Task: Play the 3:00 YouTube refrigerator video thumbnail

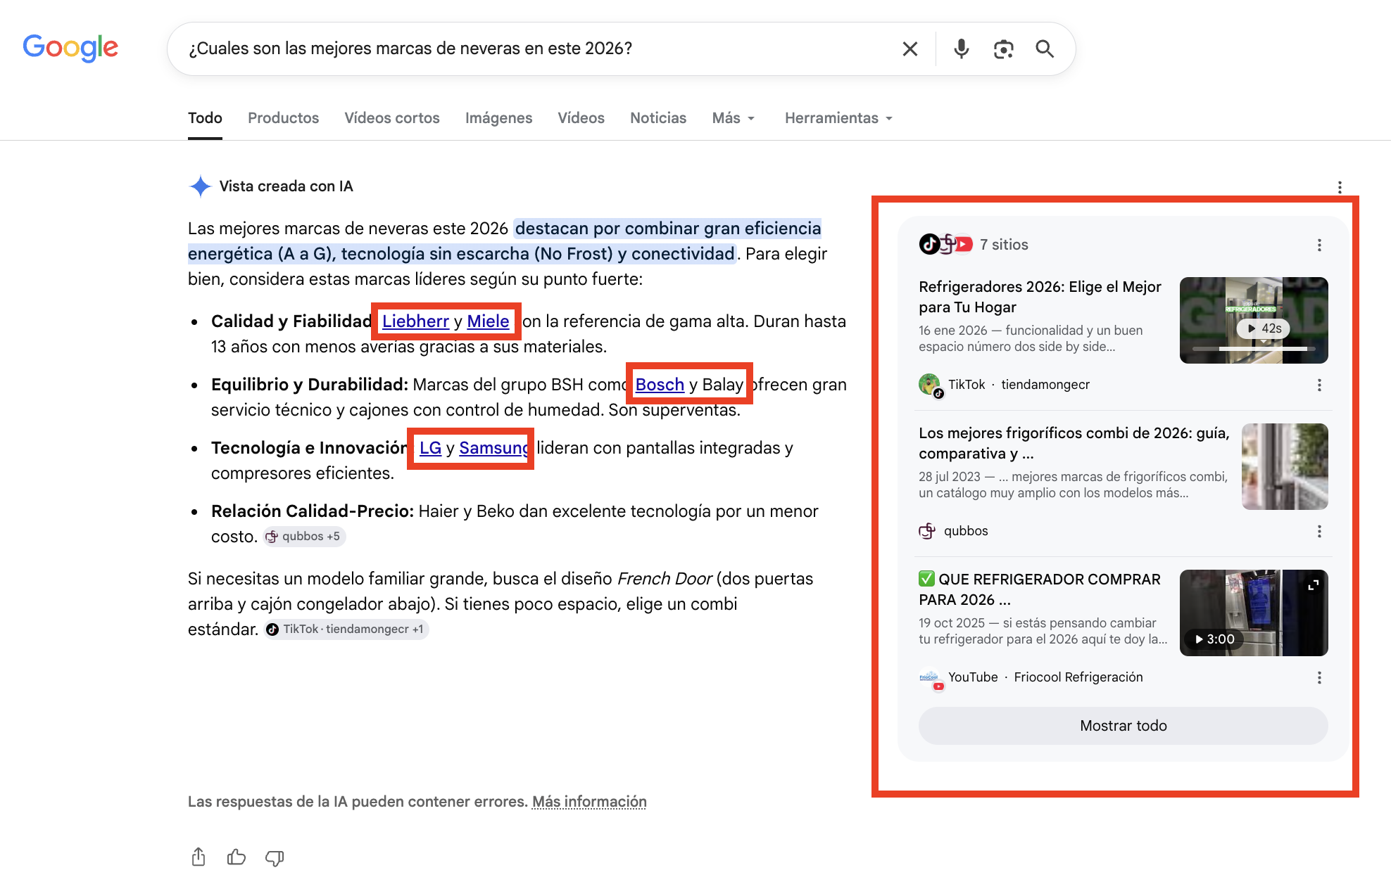Action: [1254, 613]
